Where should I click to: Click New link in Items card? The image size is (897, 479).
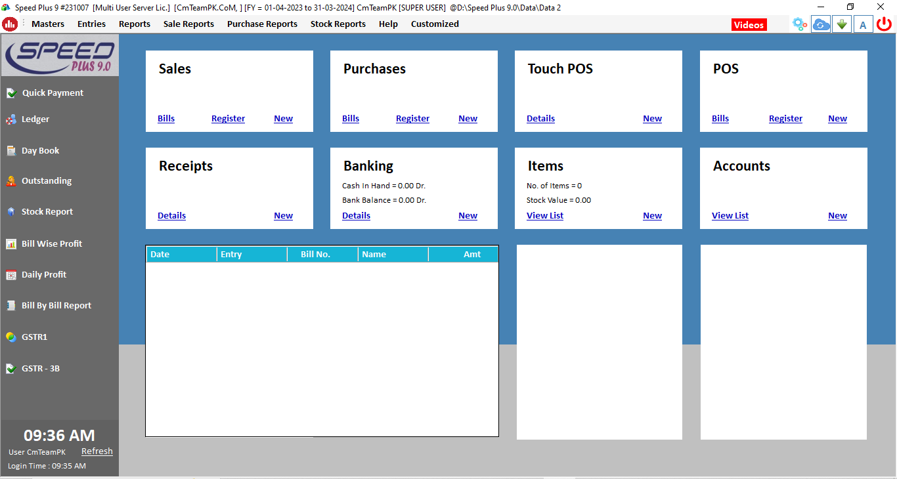point(653,216)
